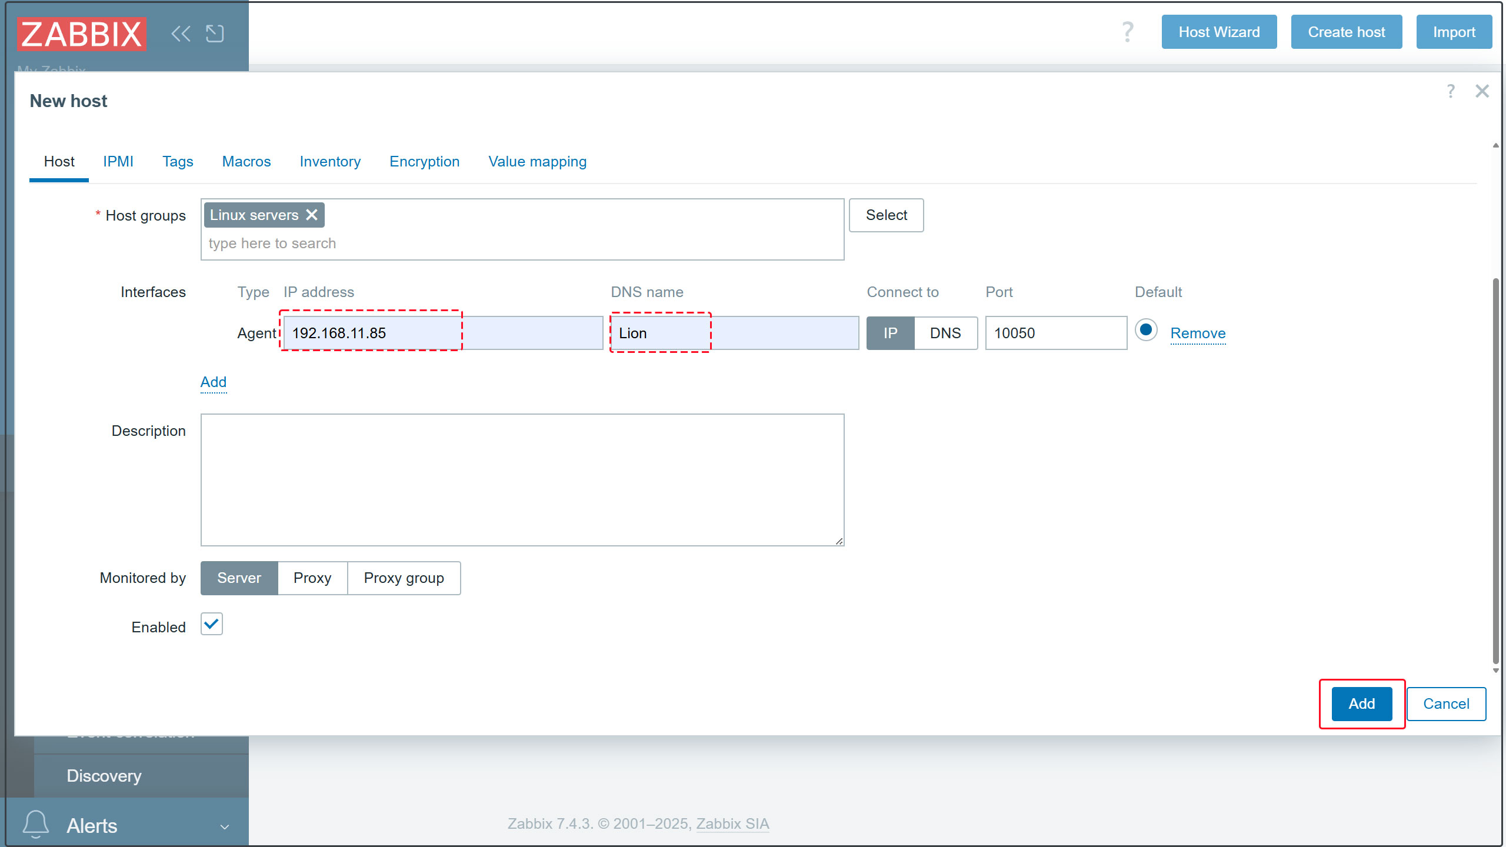
Task: Click the Remove interface link
Action: click(1197, 333)
